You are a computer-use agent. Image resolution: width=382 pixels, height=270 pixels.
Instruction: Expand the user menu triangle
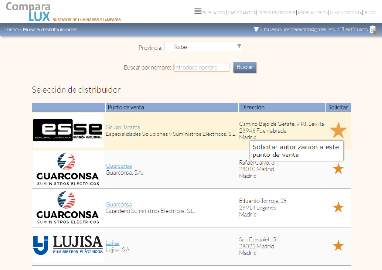[x=256, y=30]
